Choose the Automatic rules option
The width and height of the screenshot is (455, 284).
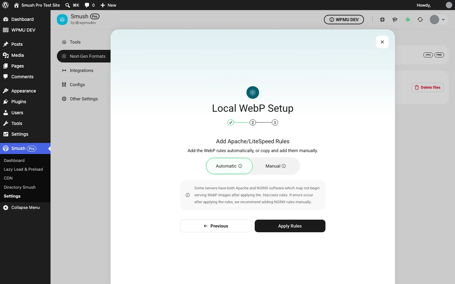click(x=229, y=166)
